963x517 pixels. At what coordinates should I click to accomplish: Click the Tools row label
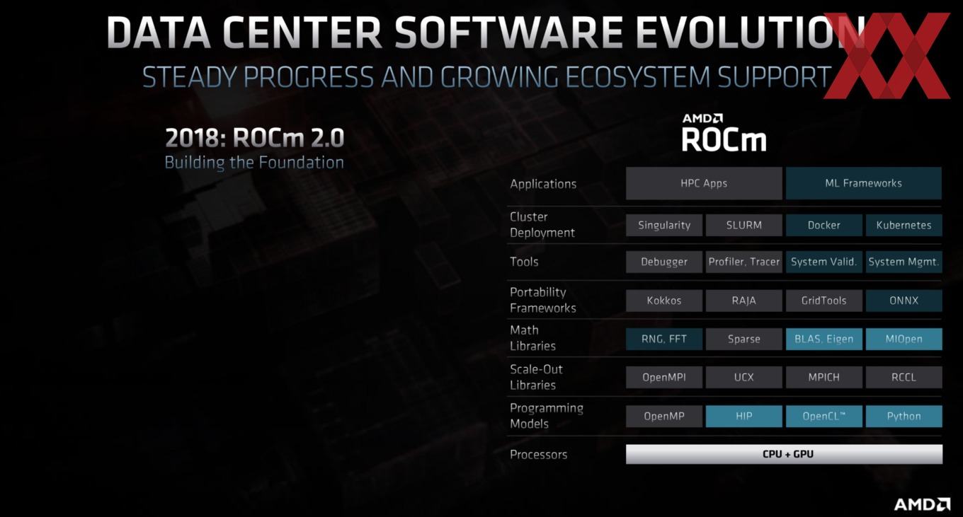click(524, 262)
